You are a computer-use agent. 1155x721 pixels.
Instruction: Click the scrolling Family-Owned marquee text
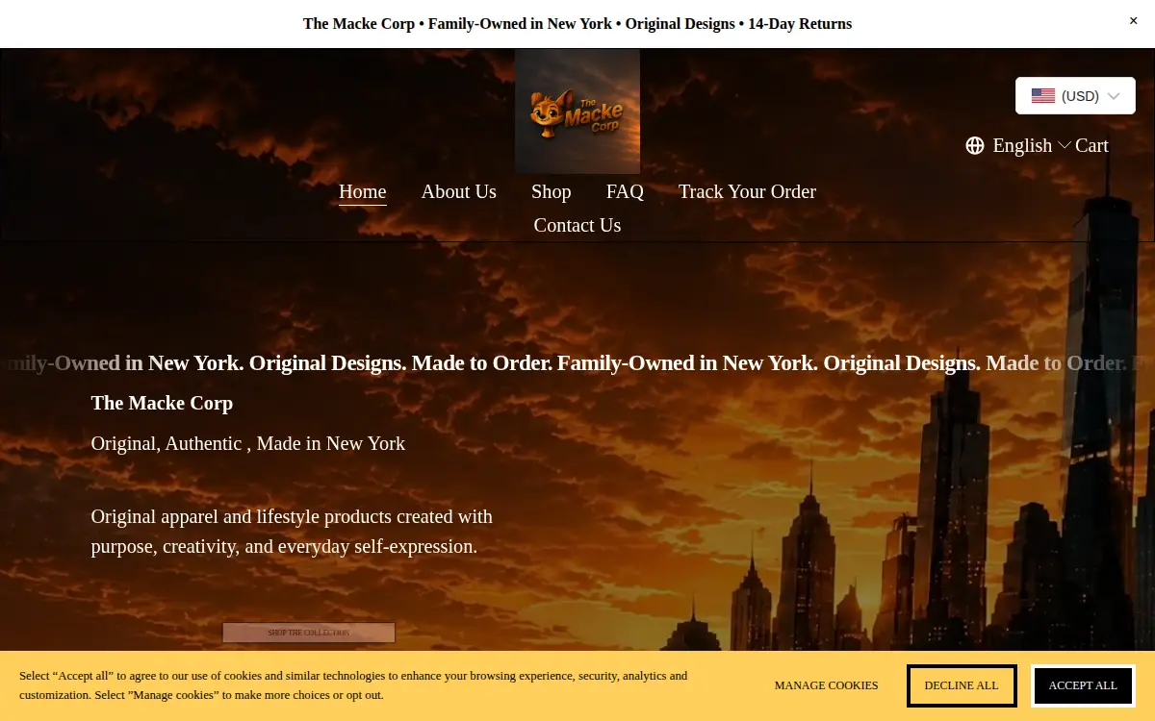pyautogui.click(x=577, y=363)
